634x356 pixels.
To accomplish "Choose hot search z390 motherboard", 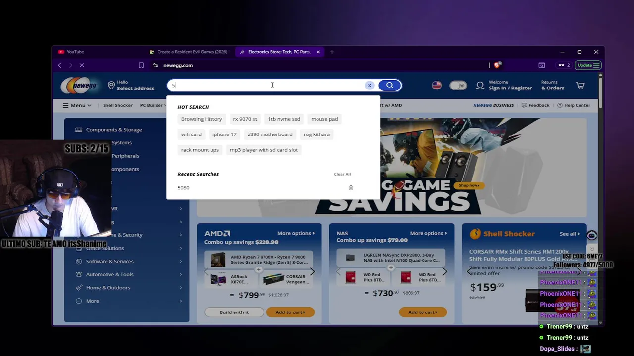I will [270, 134].
